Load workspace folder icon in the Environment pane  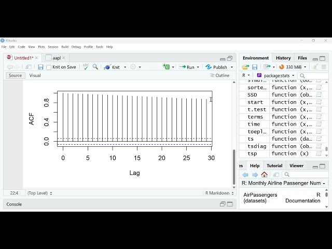[245, 67]
